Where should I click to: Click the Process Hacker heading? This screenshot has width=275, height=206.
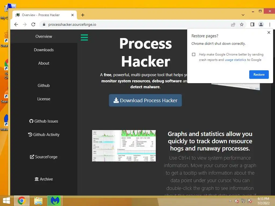(146, 52)
